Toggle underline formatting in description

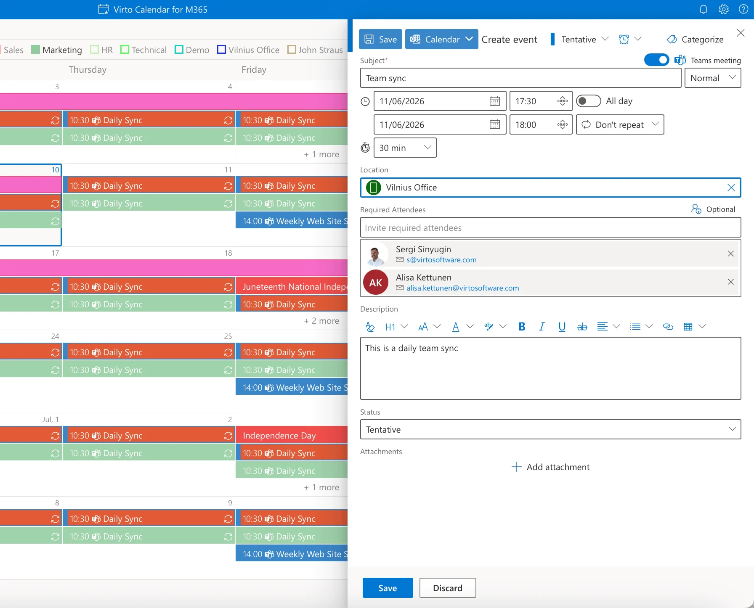click(x=562, y=327)
